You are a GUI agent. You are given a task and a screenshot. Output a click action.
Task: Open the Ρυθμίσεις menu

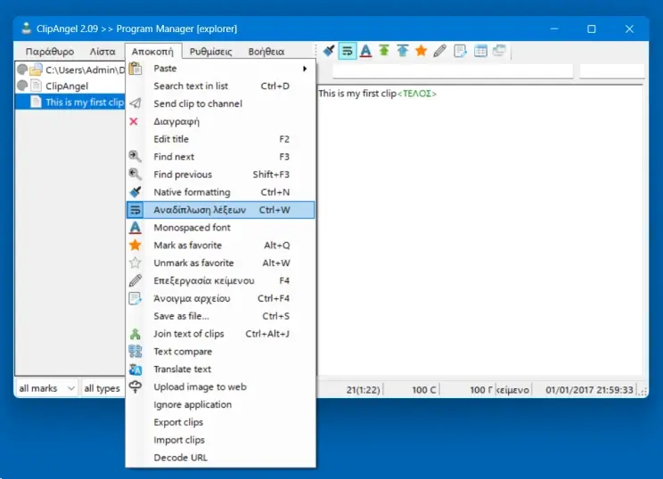(210, 52)
